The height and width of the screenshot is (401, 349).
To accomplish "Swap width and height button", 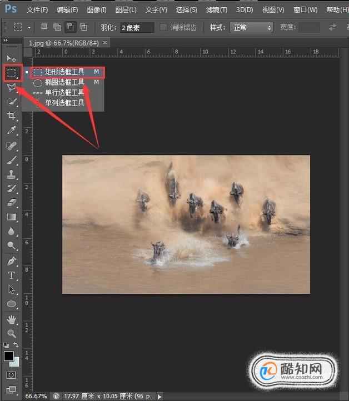I will pyautogui.click(x=332, y=27).
